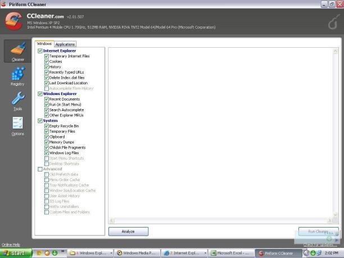
Task: Switch to Internet Explorer taskbar group
Action: [184, 253]
